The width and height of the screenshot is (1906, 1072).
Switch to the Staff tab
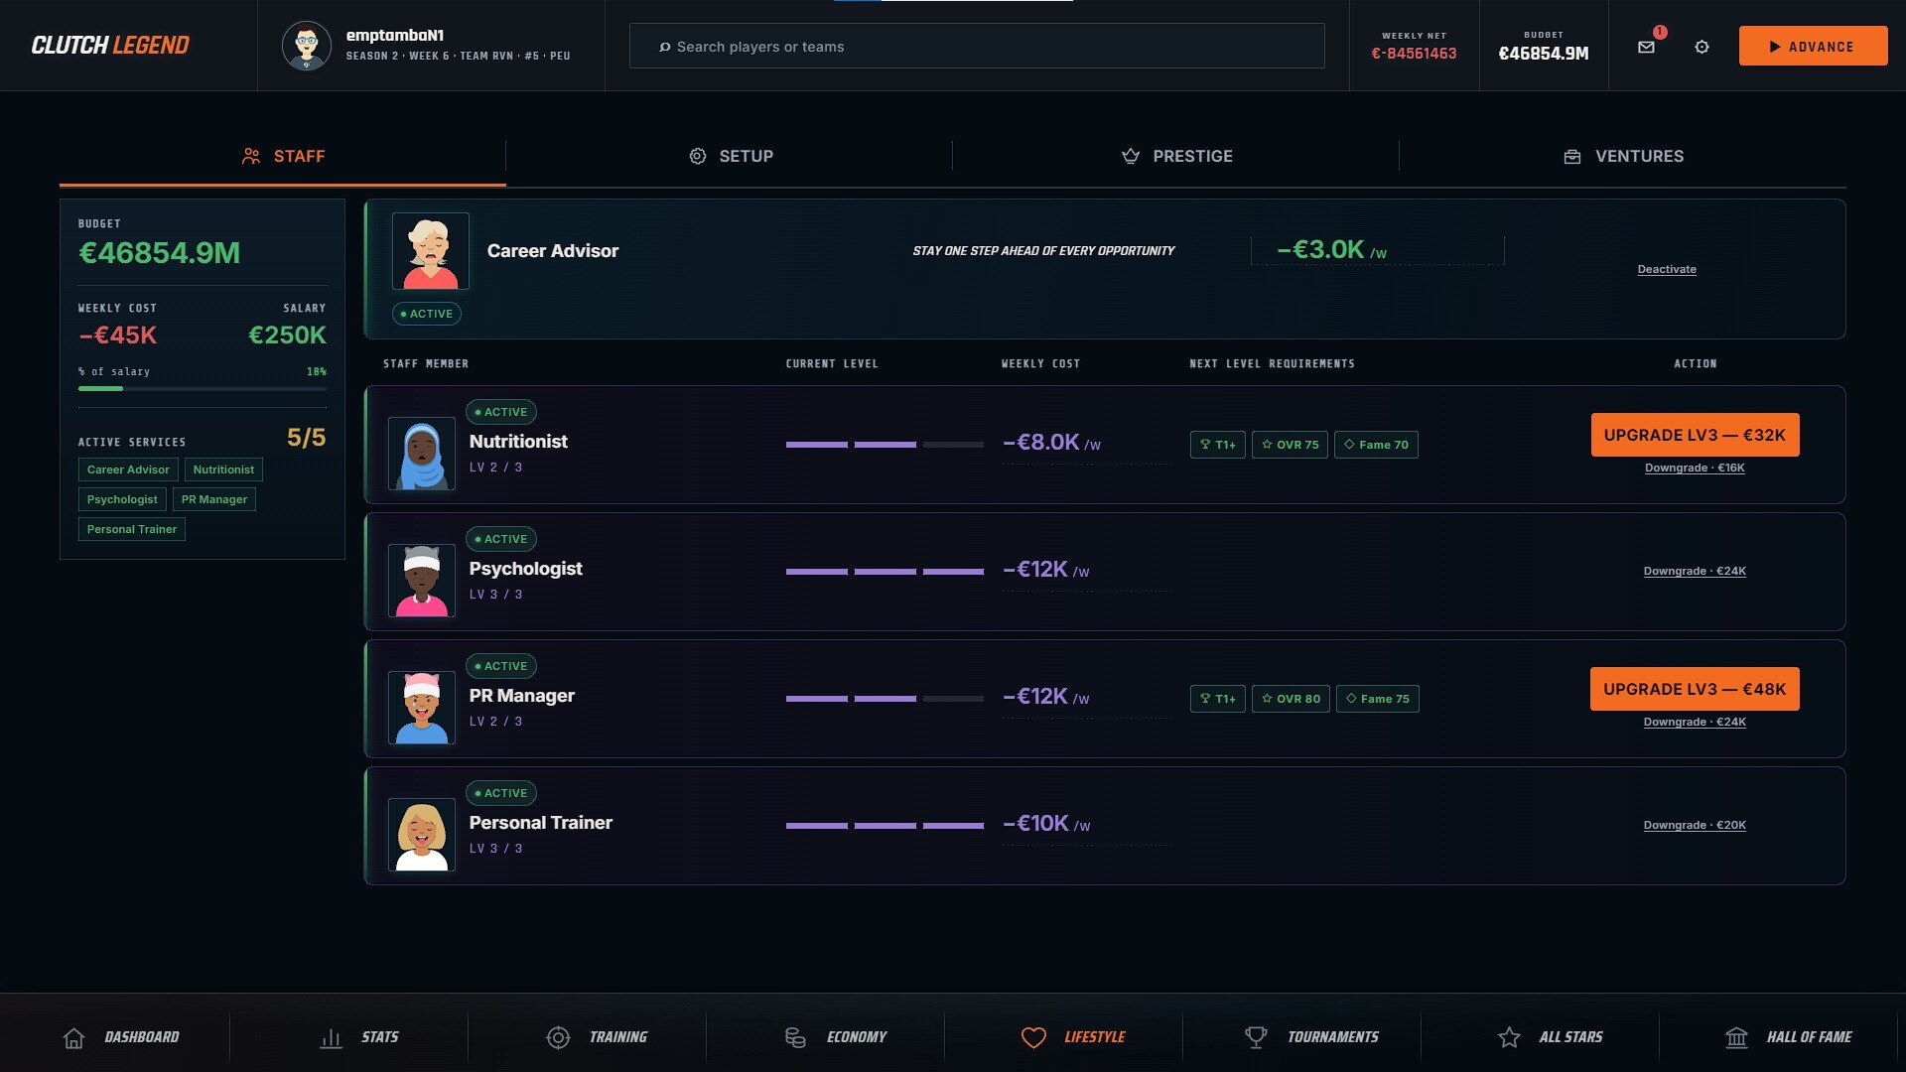tap(283, 157)
